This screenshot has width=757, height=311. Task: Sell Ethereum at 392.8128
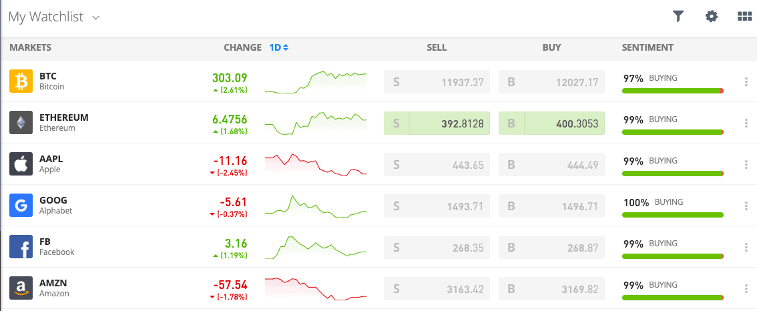point(437,123)
